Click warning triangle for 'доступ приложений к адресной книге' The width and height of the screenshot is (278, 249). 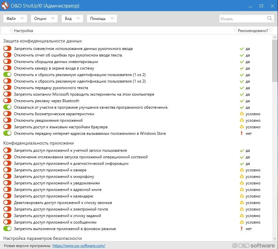point(241,190)
